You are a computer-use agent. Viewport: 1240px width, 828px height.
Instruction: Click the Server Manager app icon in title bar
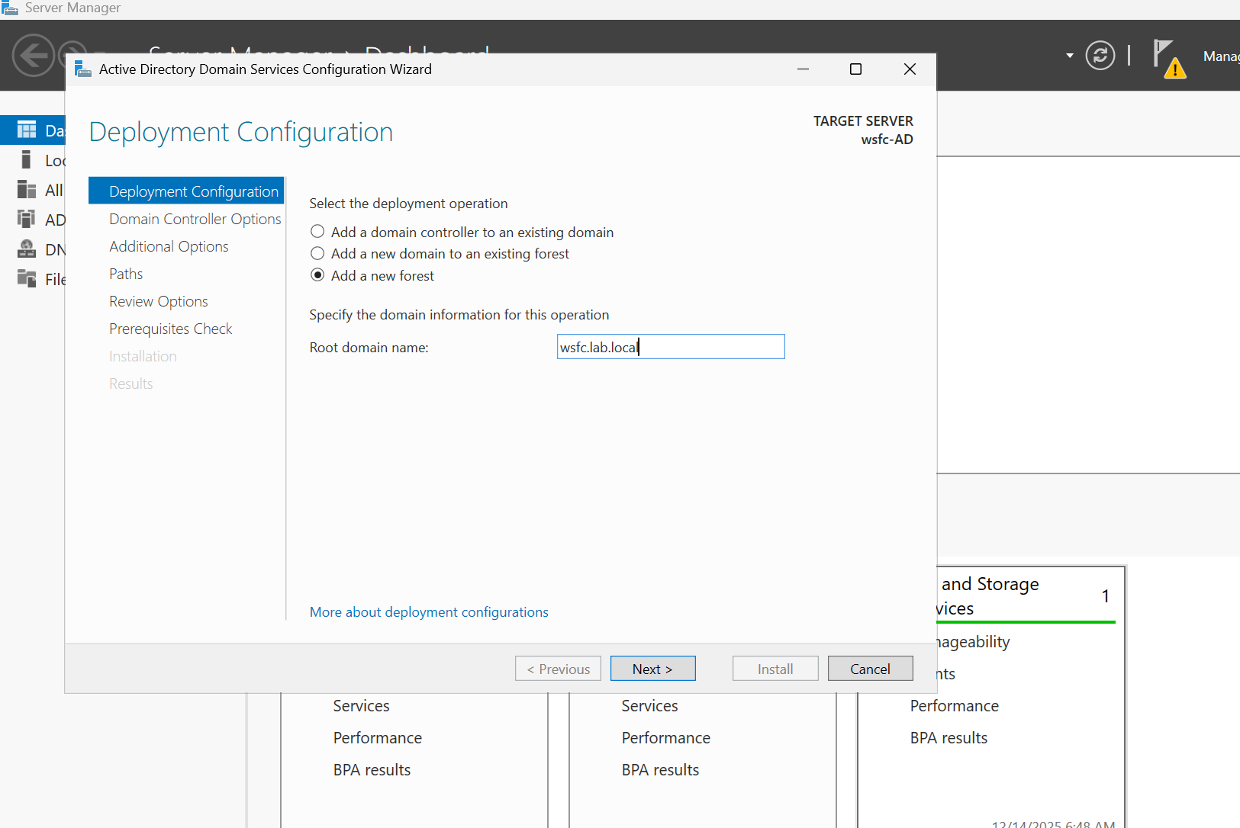[x=9, y=8]
